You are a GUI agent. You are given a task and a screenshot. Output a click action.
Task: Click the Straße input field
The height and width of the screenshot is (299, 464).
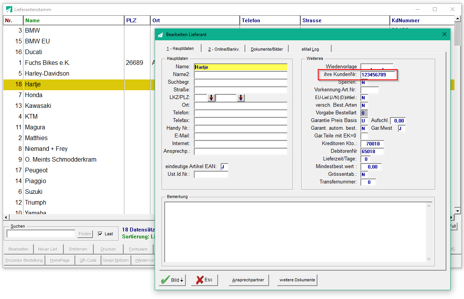coord(241,90)
